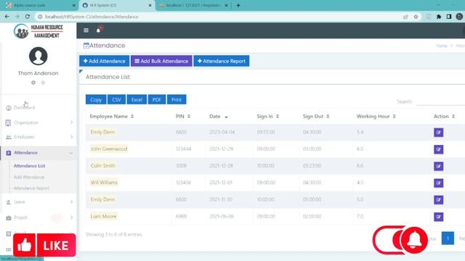Sort by Employee Name column arrows
This screenshot has height=261, width=465.
pyautogui.click(x=132, y=116)
